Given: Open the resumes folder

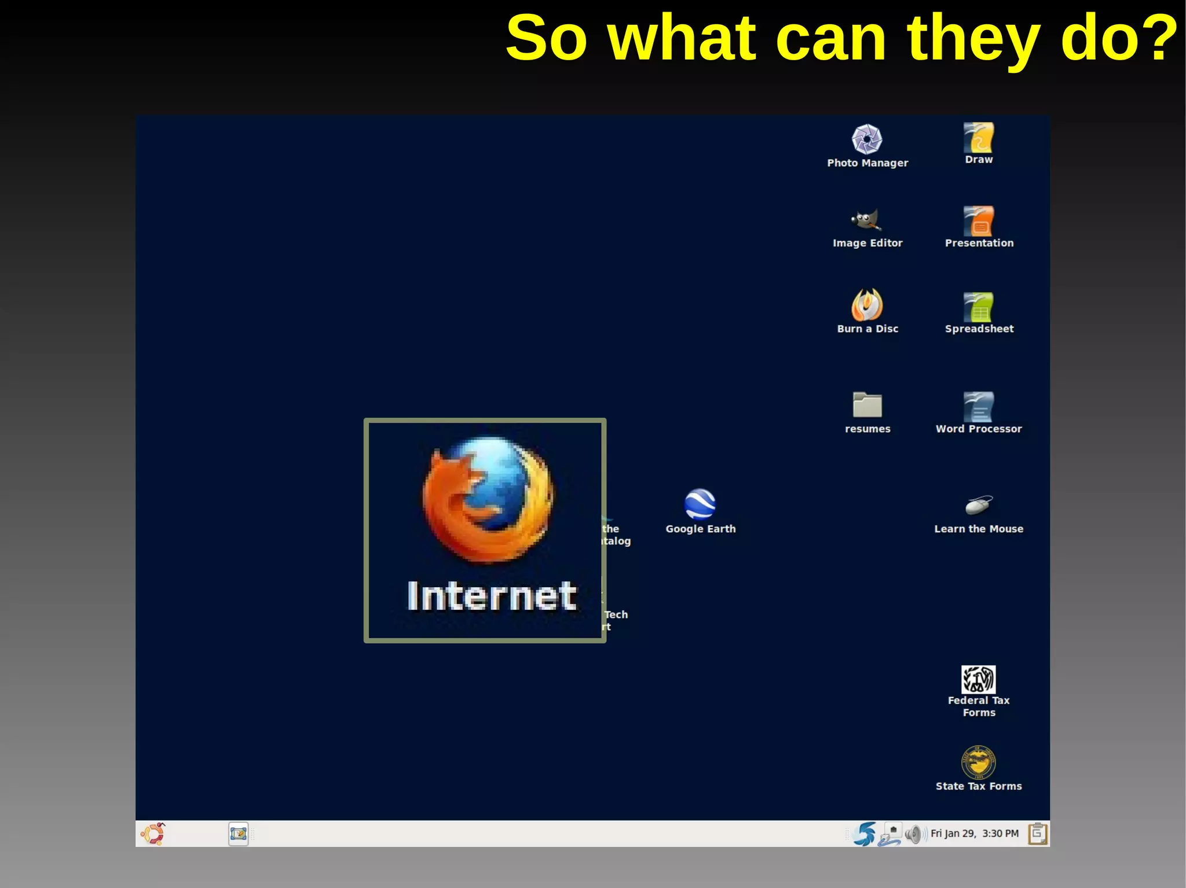Looking at the screenshot, I should point(867,405).
